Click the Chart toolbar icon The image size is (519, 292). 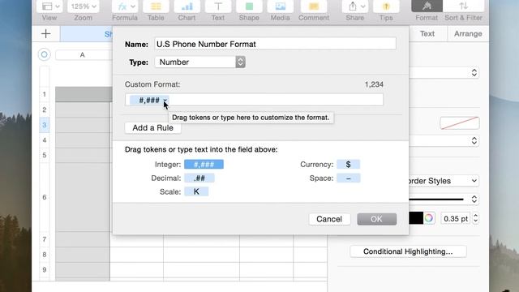(187, 6)
